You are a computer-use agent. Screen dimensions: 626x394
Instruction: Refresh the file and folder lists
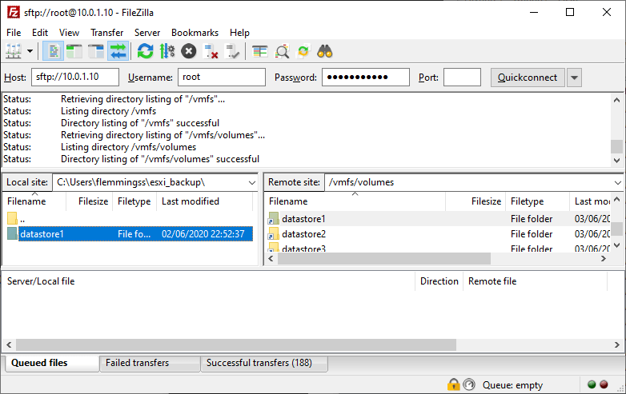(146, 51)
